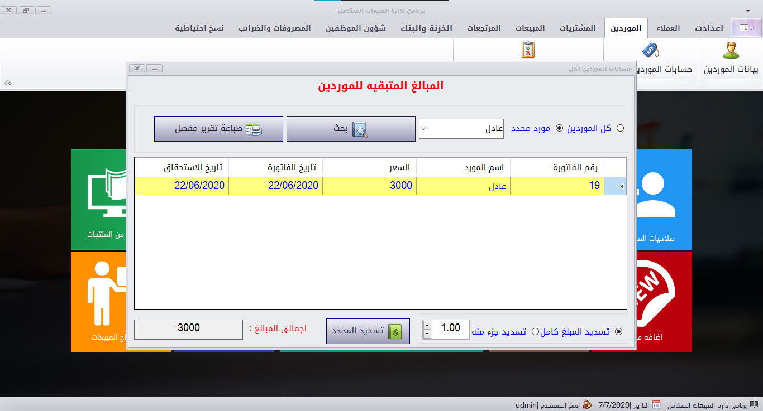Image resolution: width=763 pixels, height=411 pixels.
Task: Click the clipboard icon under المشتريات
Action: tap(527, 50)
